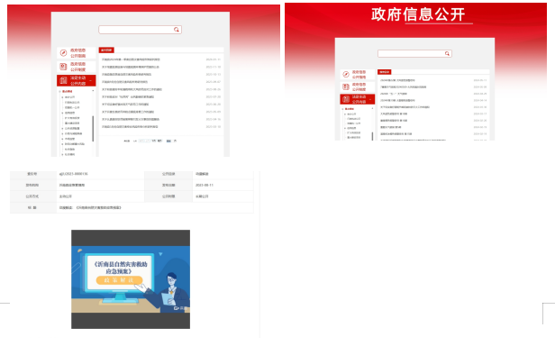
Task: Click the scroll-up arrow of left page tree
Action: [x=93, y=91]
